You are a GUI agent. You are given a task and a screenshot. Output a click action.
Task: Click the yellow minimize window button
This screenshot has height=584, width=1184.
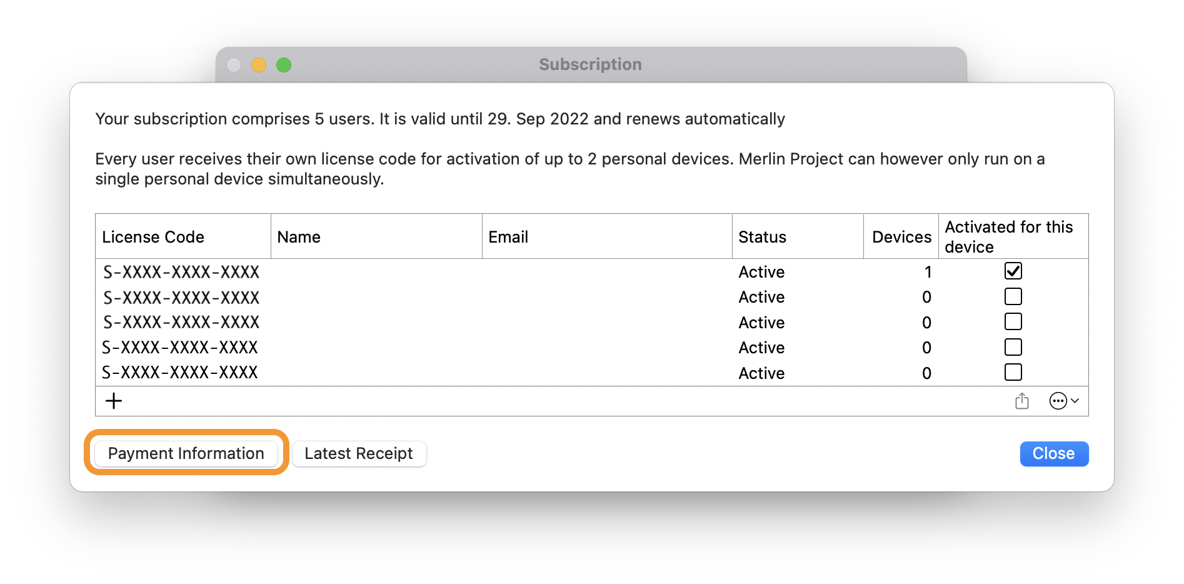[x=259, y=65]
